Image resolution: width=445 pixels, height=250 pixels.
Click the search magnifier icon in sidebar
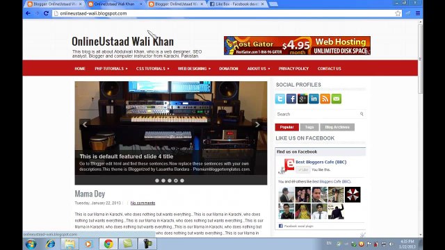pyautogui.click(x=362, y=114)
